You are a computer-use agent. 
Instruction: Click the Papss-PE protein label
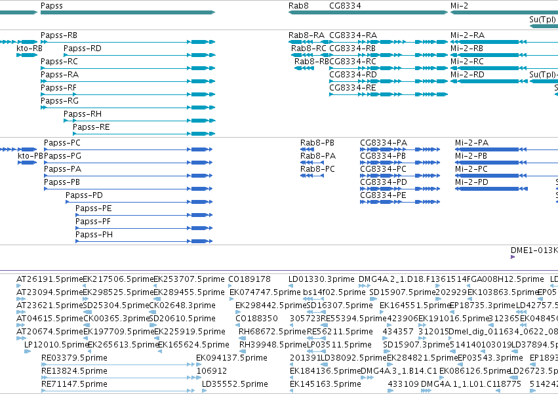[93, 208]
